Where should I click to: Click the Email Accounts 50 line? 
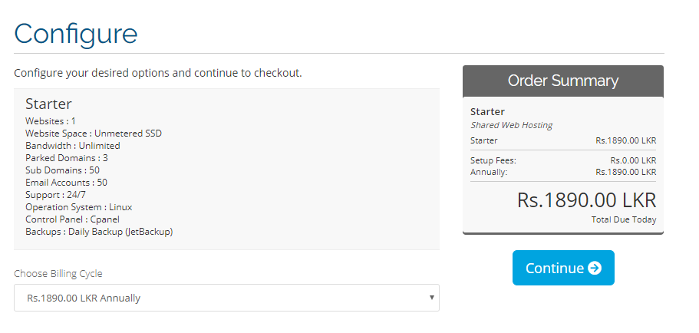[66, 183]
